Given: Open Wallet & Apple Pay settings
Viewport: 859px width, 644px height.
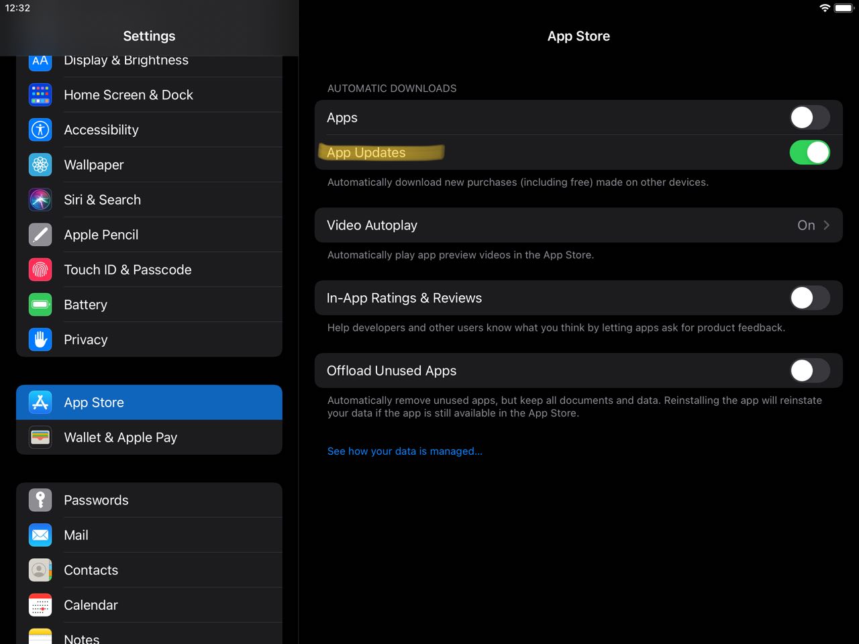Looking at the screenshot, I should click(x=149, y=437).
